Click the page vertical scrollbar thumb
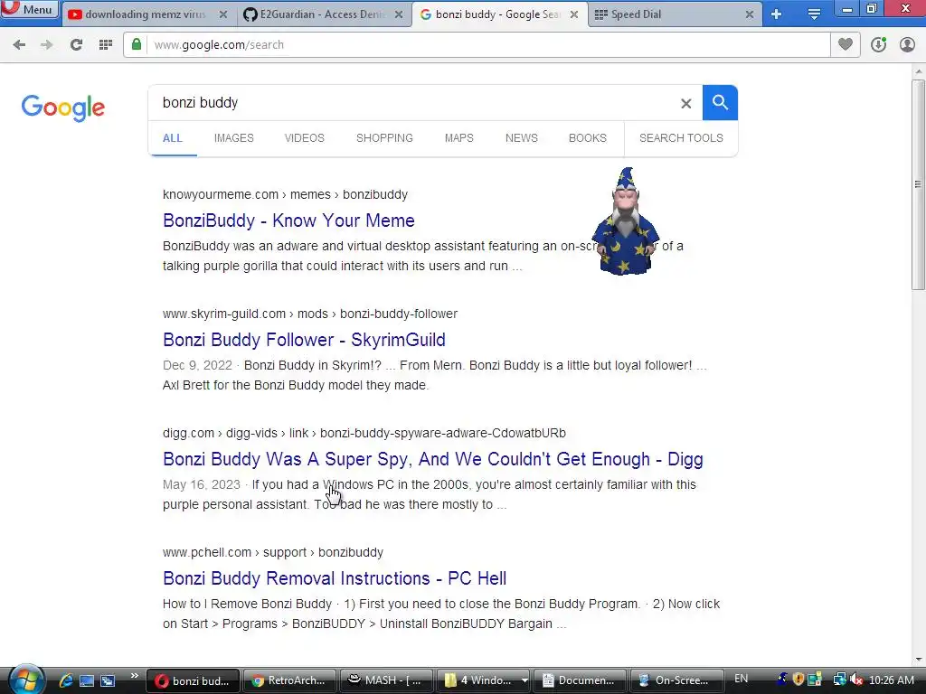 pos(918,184)
